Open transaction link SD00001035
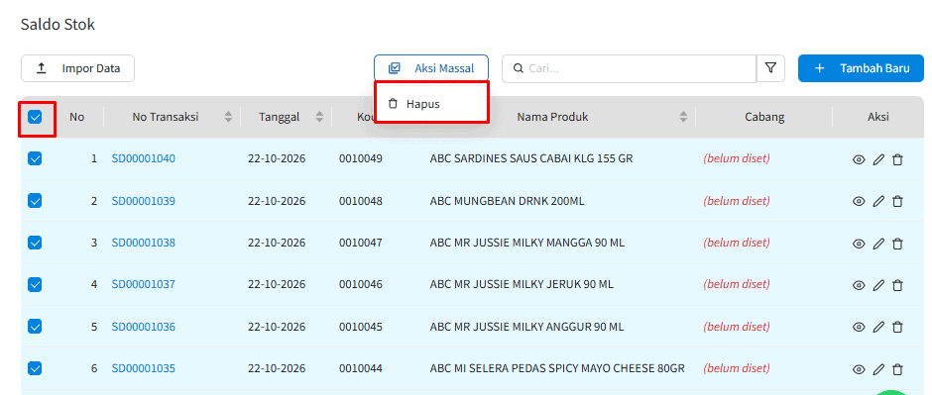 pyautogui.click(x=143, y=368)
